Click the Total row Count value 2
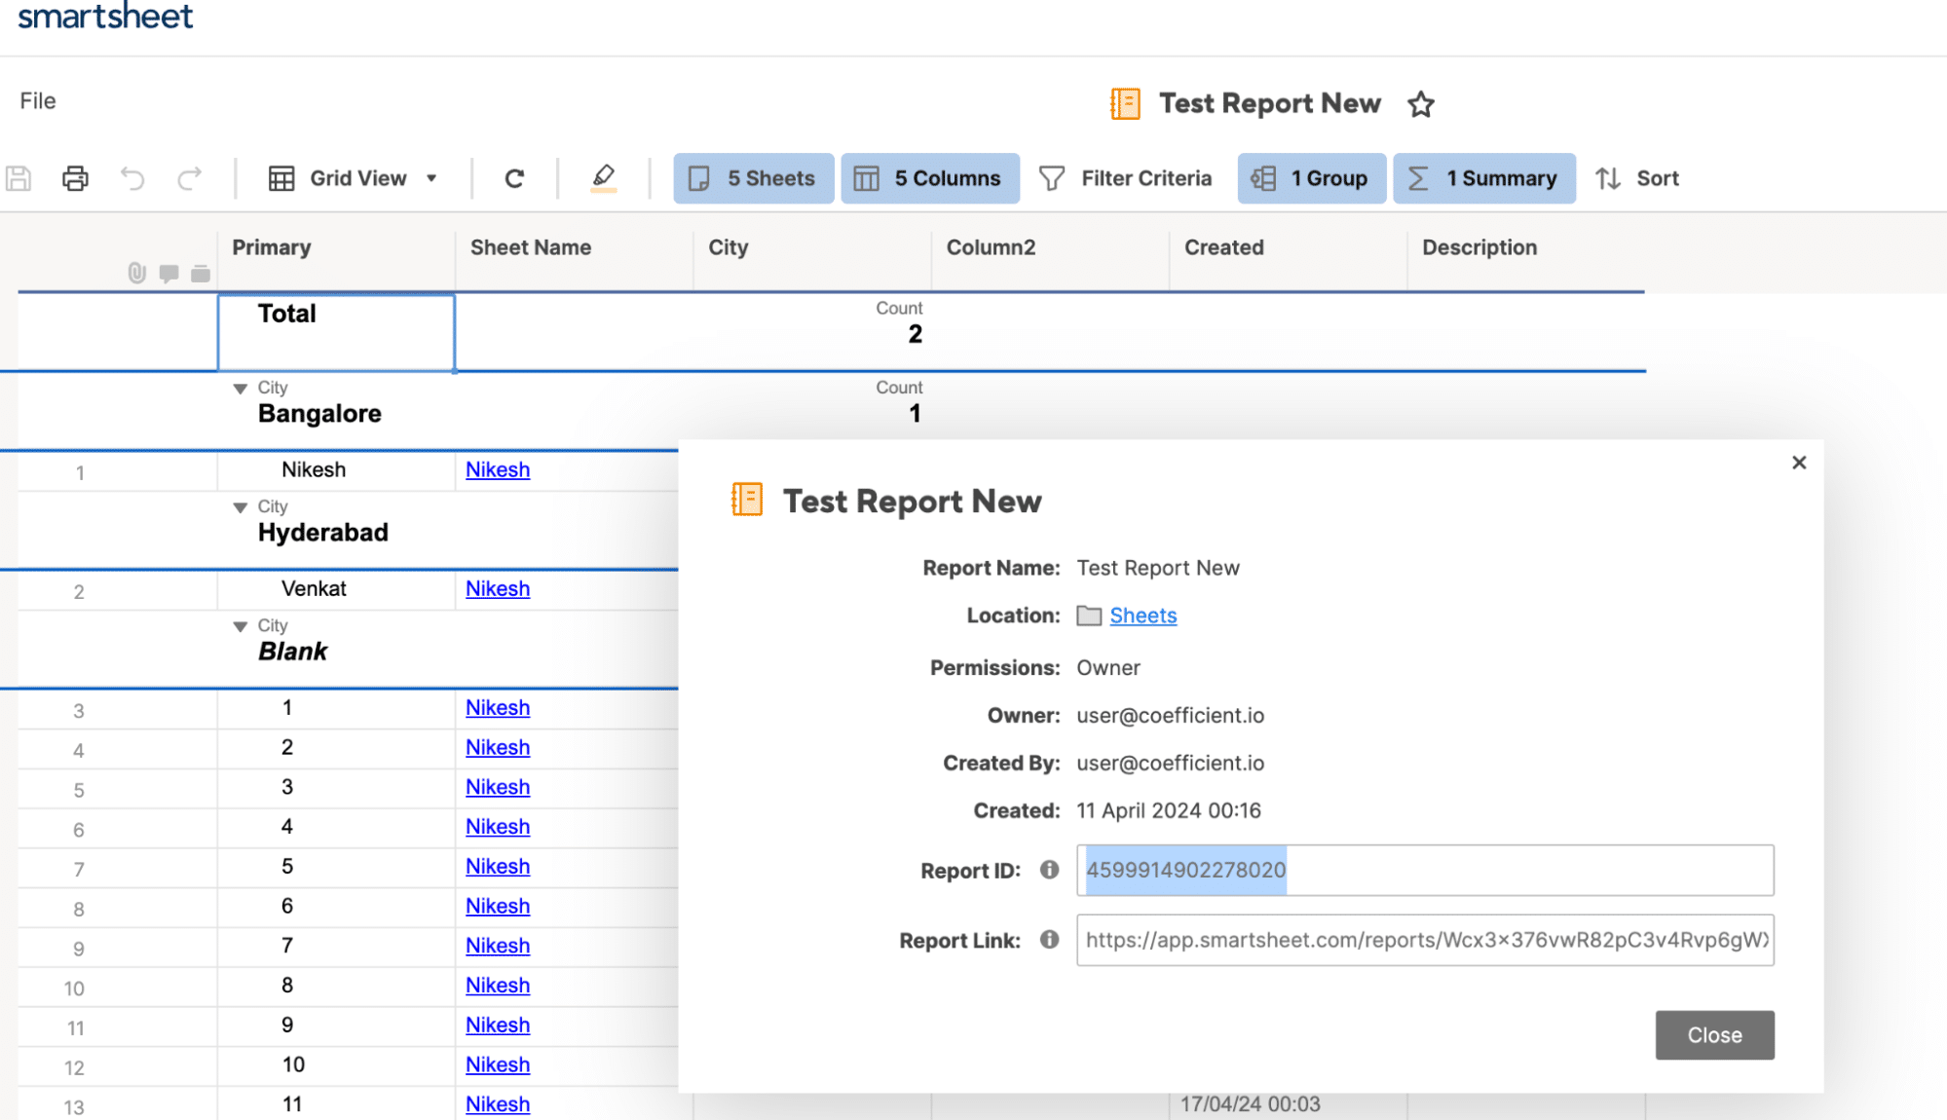 [915, 334]
